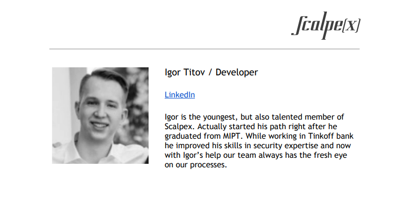Open Igor Titov's LinkedIn profile link
Image resolution: width=410 pixels, height=202 pixels.
(x=180, y=95)
